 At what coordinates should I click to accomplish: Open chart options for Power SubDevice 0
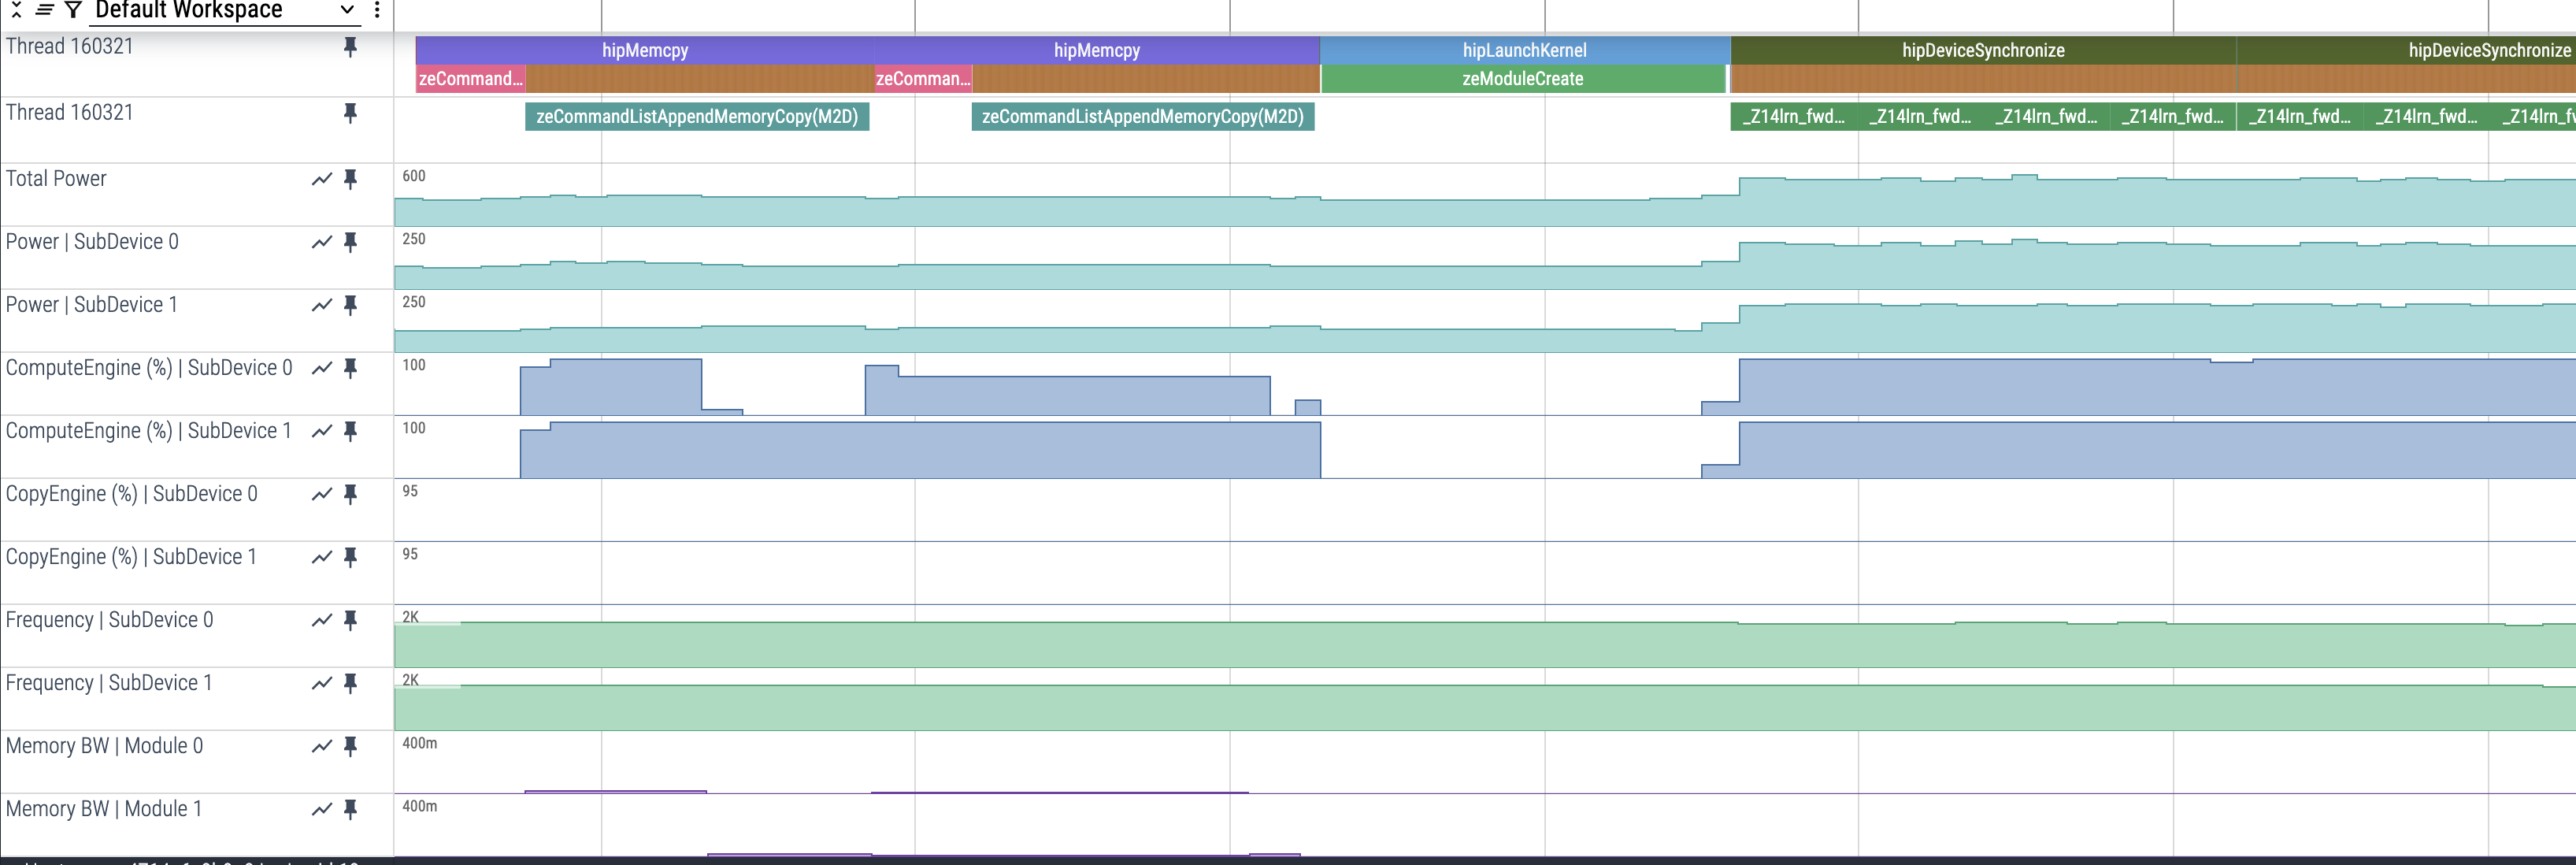[321, 242]
